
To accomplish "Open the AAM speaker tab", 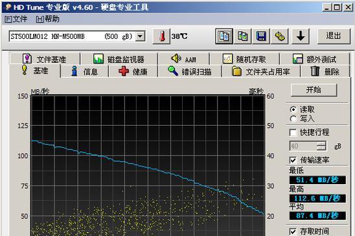I will (x=183, y=59).
